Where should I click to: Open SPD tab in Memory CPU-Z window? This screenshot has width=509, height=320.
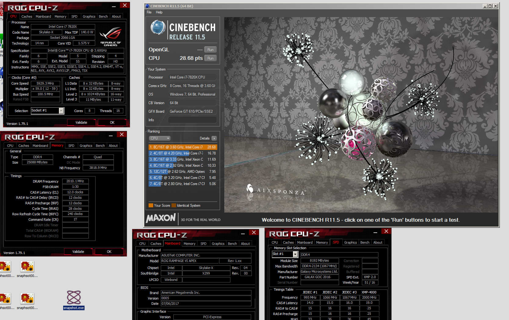click(x=71, y=146)
